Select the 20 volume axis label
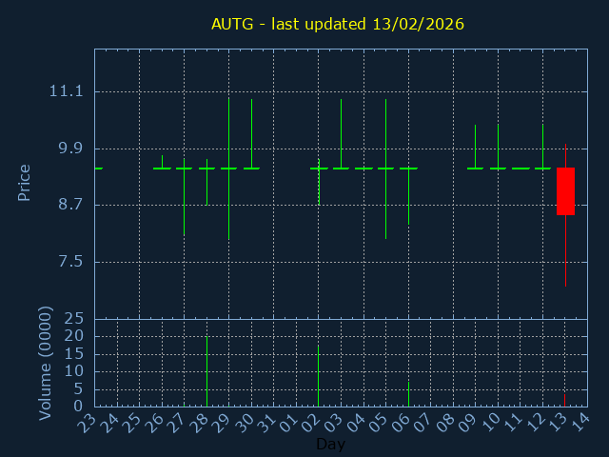Image resolution: width=609 pixels, height=457 pixels. pyautogui.click(x=74, y=336)
